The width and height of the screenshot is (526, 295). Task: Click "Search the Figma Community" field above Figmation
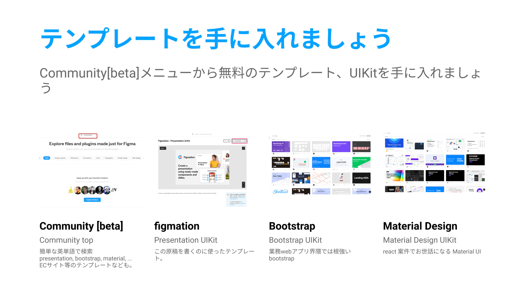point(203,134)
